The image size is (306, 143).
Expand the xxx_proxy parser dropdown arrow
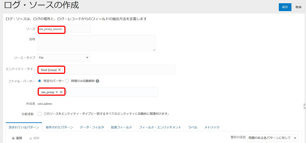coord(57,92)
